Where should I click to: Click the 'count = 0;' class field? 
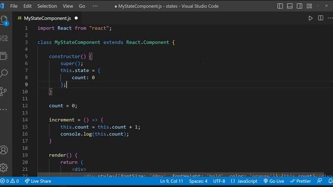(x=63, y=106)
